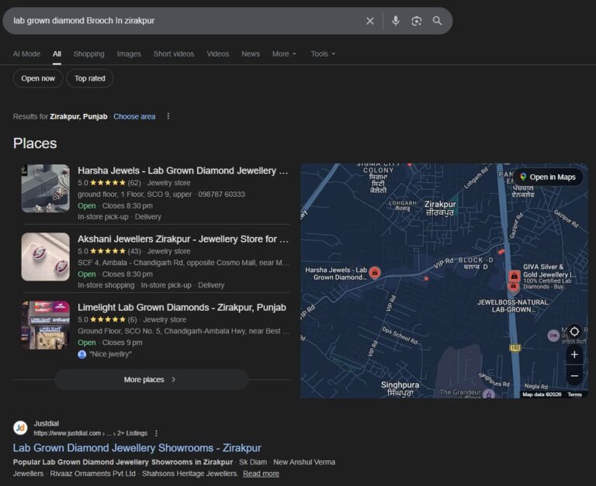The image size is (596, 486).
Task: Click Harsha Jewels phone number 098787 60333
Action: point(221,195)
